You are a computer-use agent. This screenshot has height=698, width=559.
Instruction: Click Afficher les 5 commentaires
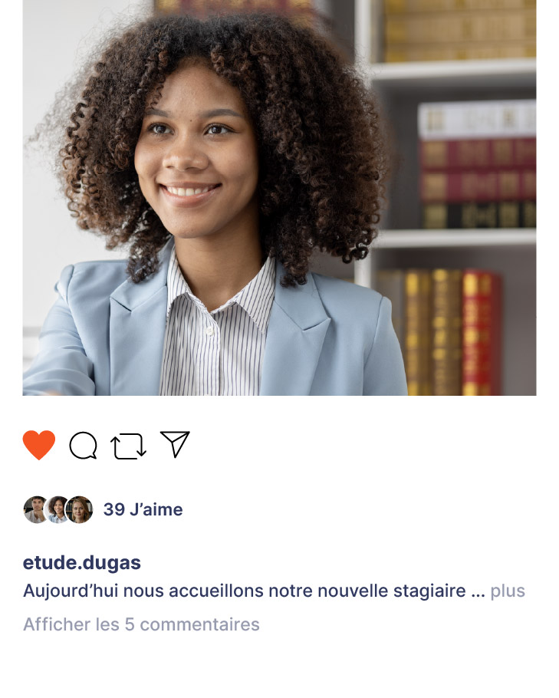[x=141, y=624]
